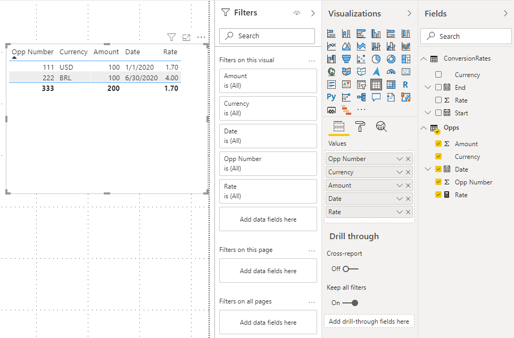The height and width of the screenshot is (338, 514).
Task: Uncheck the Opp Number field checkbox
Action: tap(438, 182)
